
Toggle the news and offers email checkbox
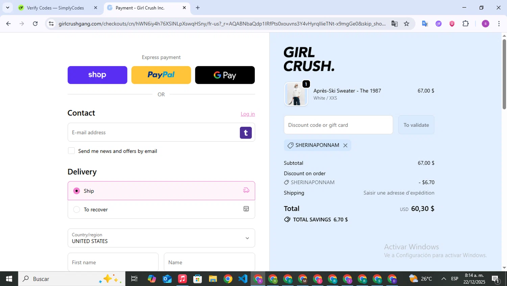click(71, 151)
